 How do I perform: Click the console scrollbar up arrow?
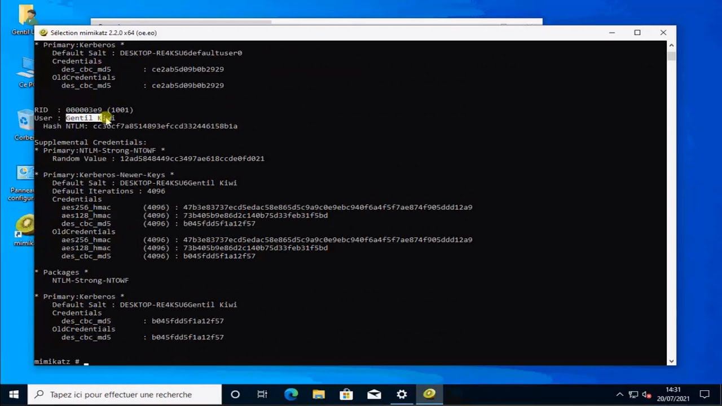click(x=671, y=45)
